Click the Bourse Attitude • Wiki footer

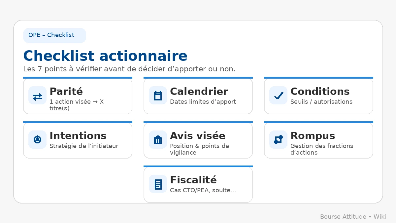click(x=353, y=217)
